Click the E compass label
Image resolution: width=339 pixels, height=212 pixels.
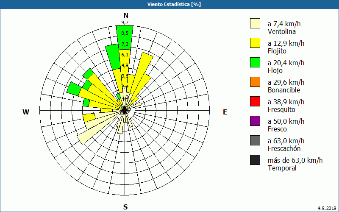pos(225,112)
